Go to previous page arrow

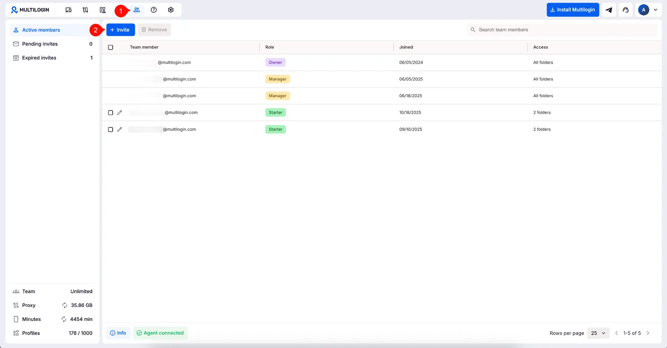(x=617, y=333)
